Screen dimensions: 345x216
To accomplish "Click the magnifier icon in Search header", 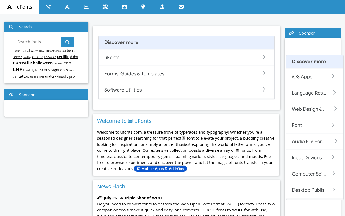I will (11, 27).
